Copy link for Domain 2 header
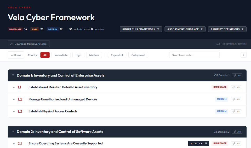 (237, 132)
